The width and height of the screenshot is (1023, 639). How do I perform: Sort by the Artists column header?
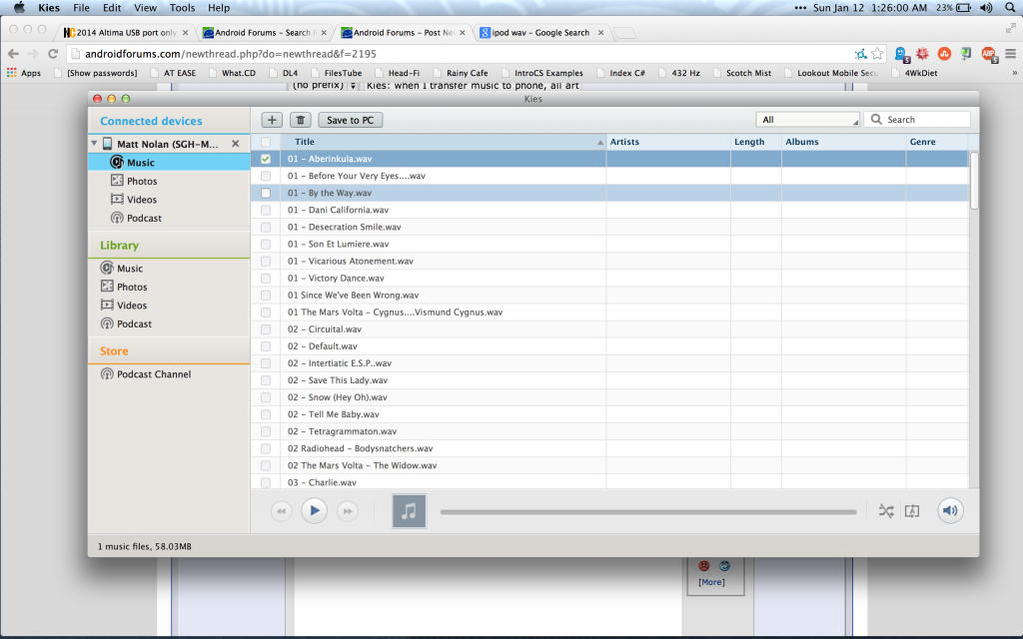coord(668,142)
